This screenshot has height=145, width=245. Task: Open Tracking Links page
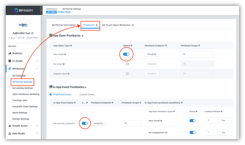(19, 100)
